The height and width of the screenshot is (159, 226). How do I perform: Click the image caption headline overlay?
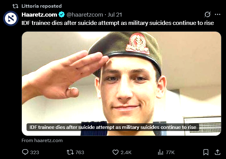coord(113,127)
